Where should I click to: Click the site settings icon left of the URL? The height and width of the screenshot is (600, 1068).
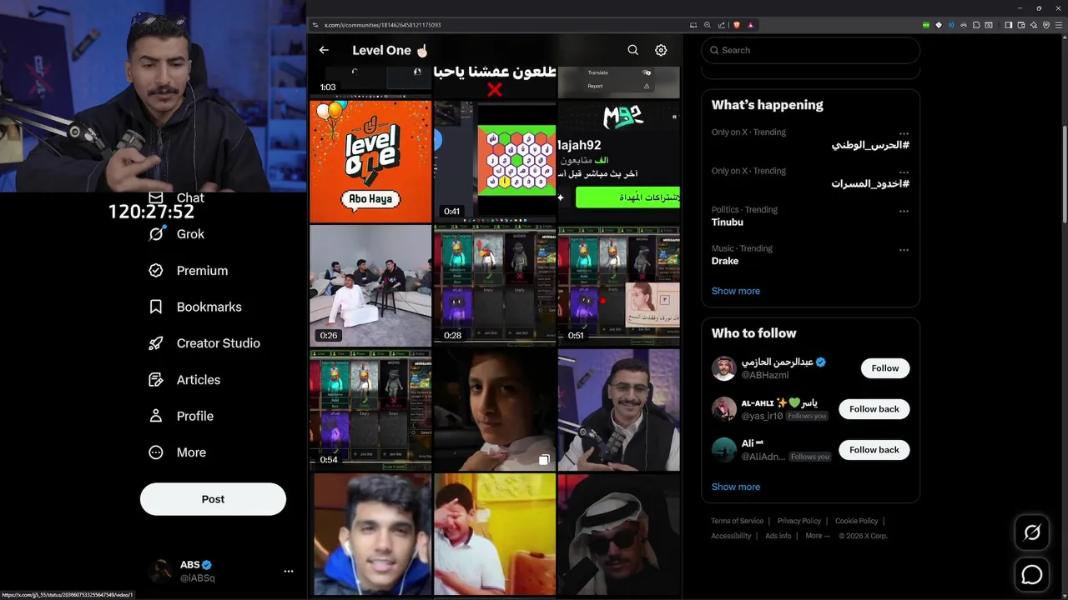tap(315, 25)
